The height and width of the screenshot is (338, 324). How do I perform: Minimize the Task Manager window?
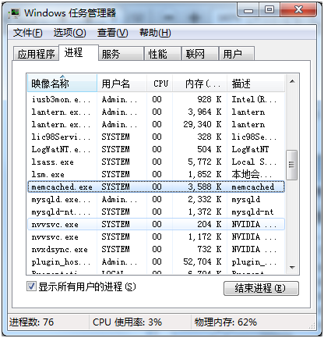pyautogui.click(x=248, y=11)
